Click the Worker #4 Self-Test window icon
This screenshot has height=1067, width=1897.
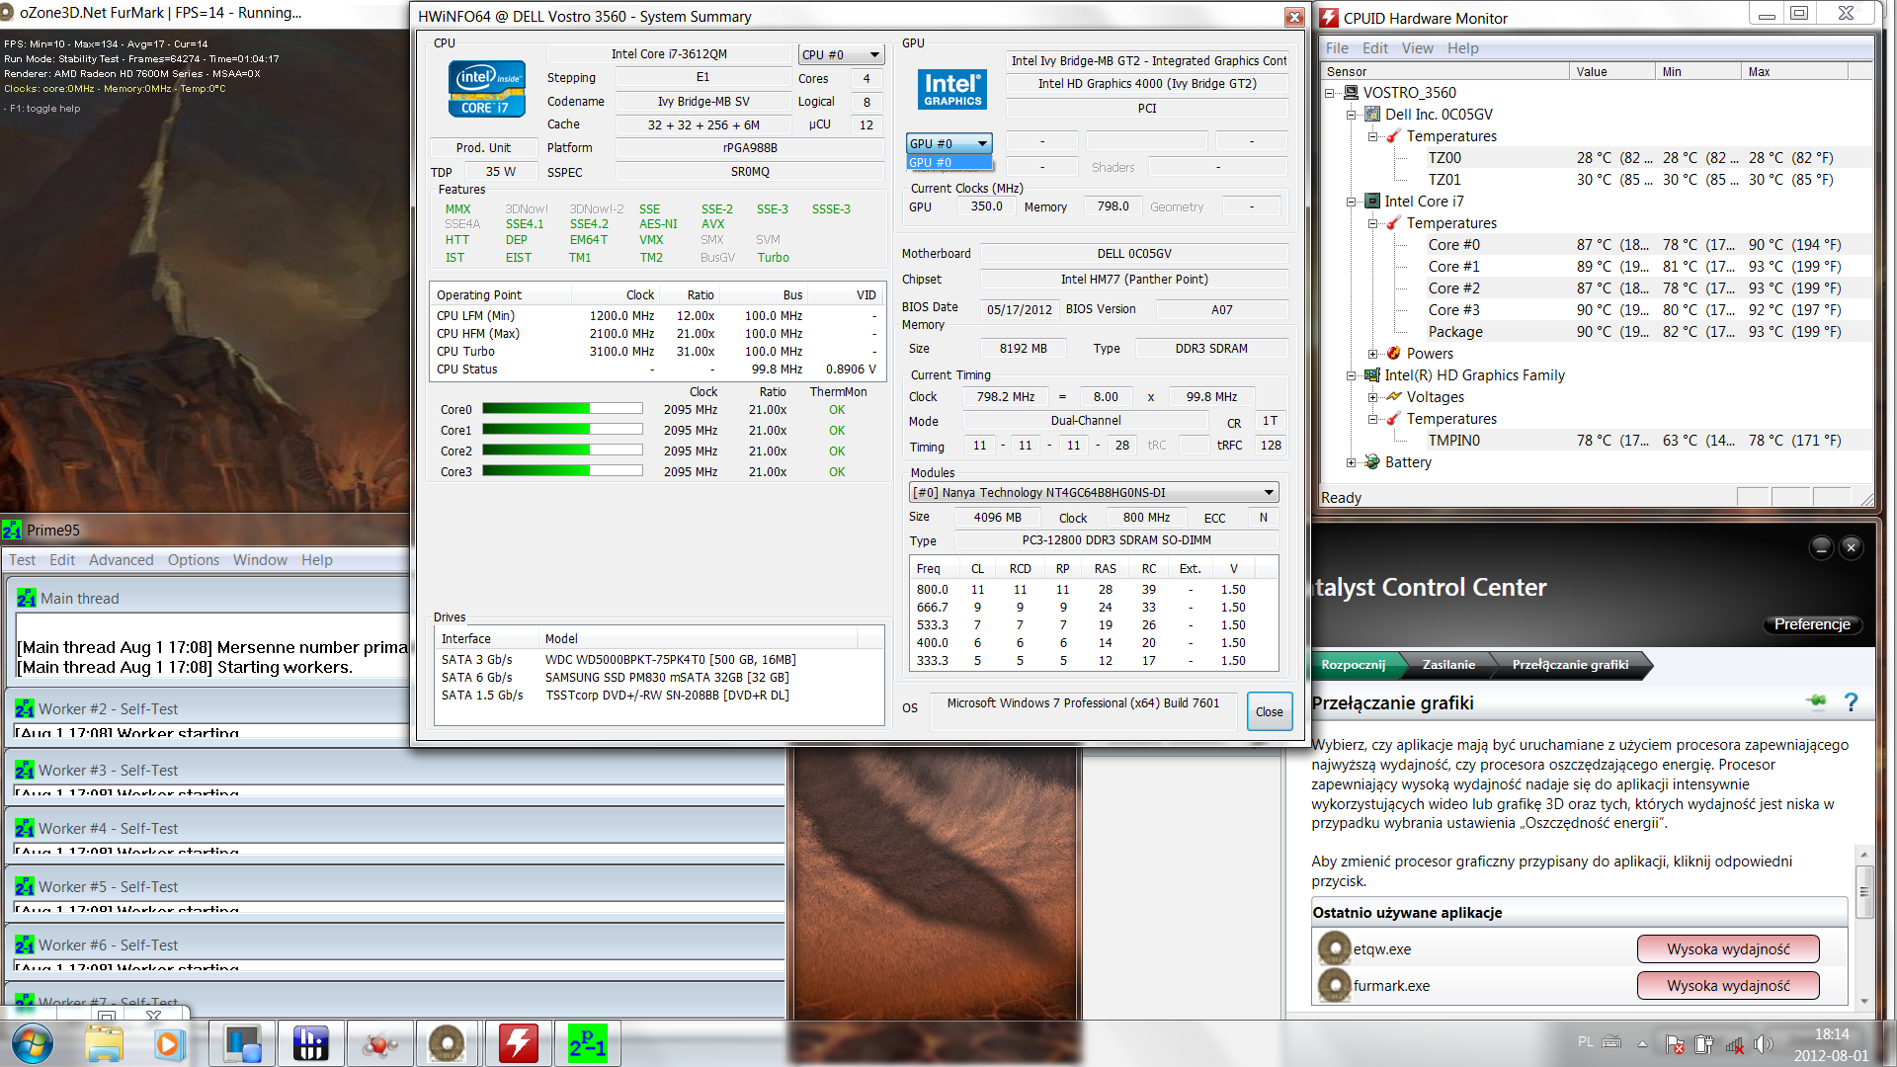click(x=25, y=828)
